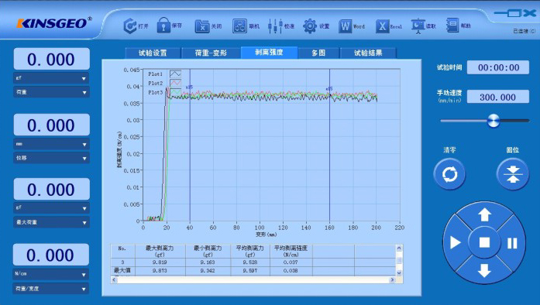Screen dimensions: 540x305
Task: Click the 保存 (Save) lock icon
Action: click(x=163, y=25)
